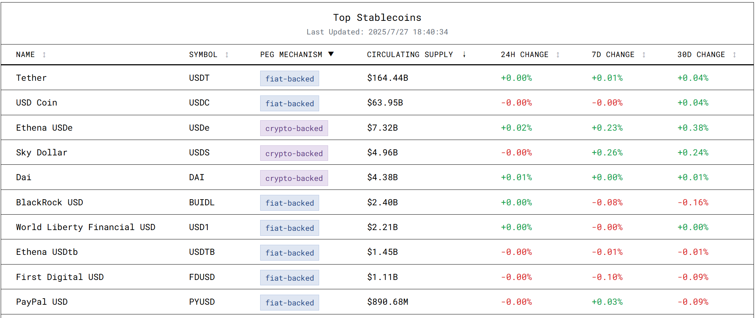Click the Tether name cell
The width and height of the screenshot is (755, 318).
tap(31, 78)
